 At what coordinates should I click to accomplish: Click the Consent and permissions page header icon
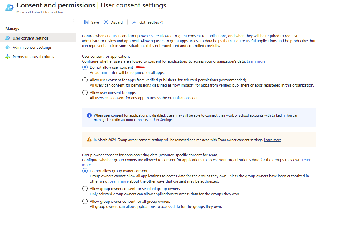8,7
